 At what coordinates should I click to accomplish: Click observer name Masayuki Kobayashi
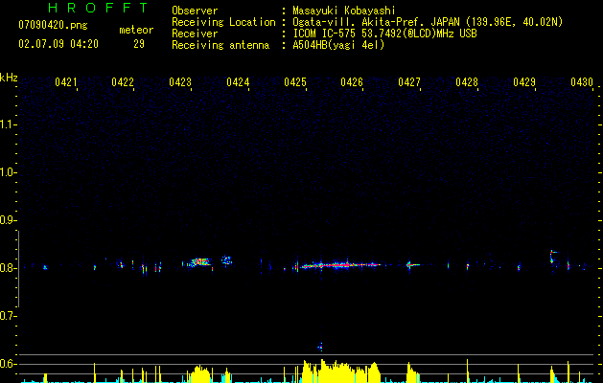pyautogui.click(x=344, y=11)
